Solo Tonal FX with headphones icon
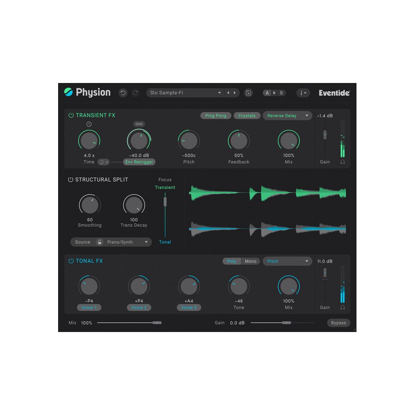415x415 pixels. click(x=342, y=308)
